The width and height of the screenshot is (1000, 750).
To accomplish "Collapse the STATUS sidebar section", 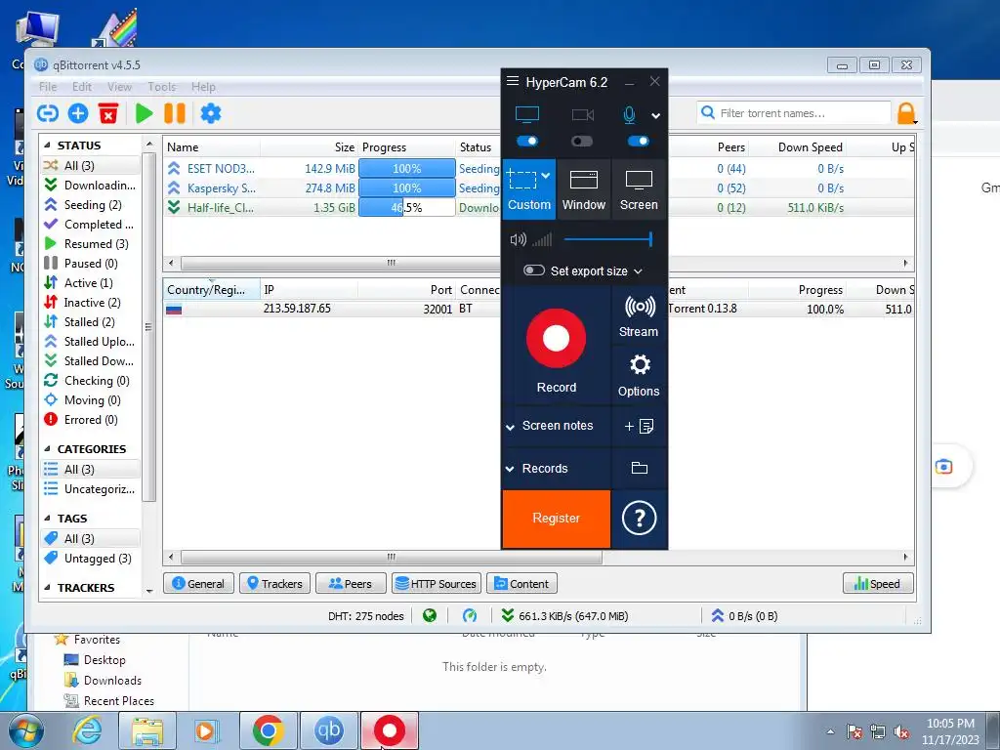I will [x=47, y=145].
